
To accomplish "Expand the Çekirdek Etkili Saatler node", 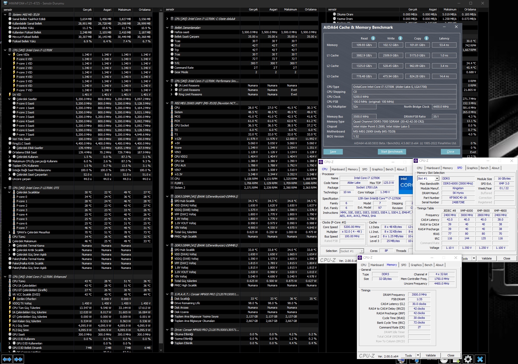I will click(x=9, y=148).
